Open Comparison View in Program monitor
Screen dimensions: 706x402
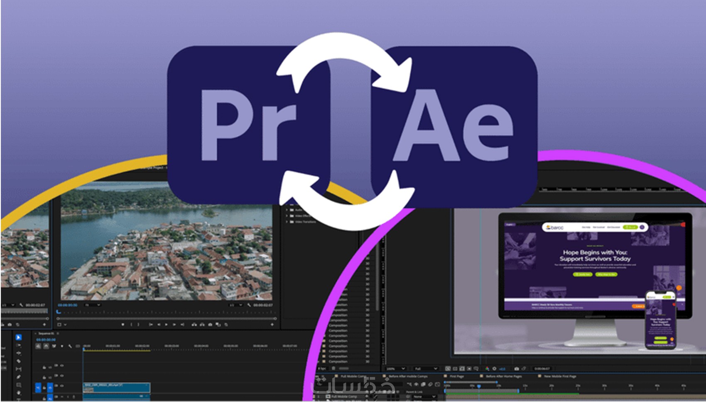[x=218, y=325]
